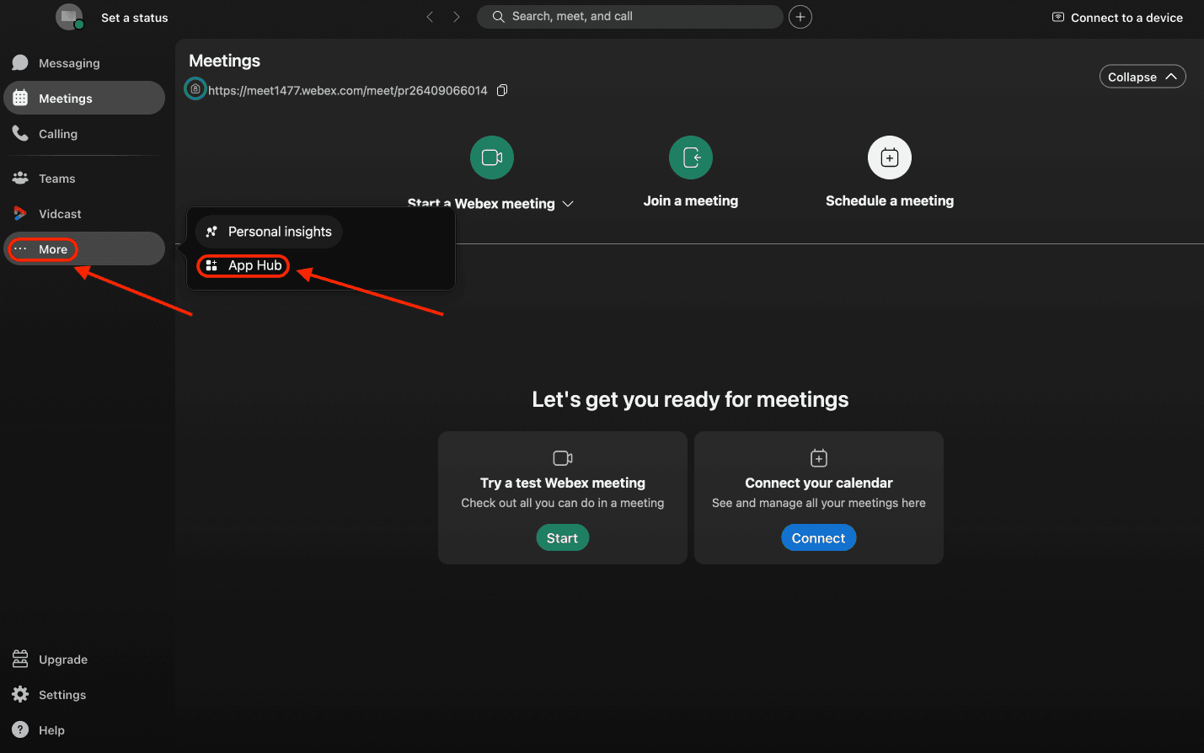
Task: Select Personal insights from the popup menu
Action: click(x=269, y=232)
